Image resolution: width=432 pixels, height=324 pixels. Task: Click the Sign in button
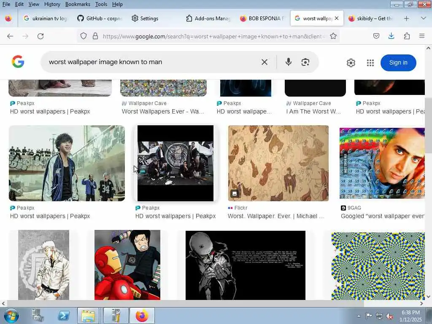(398, 62)
